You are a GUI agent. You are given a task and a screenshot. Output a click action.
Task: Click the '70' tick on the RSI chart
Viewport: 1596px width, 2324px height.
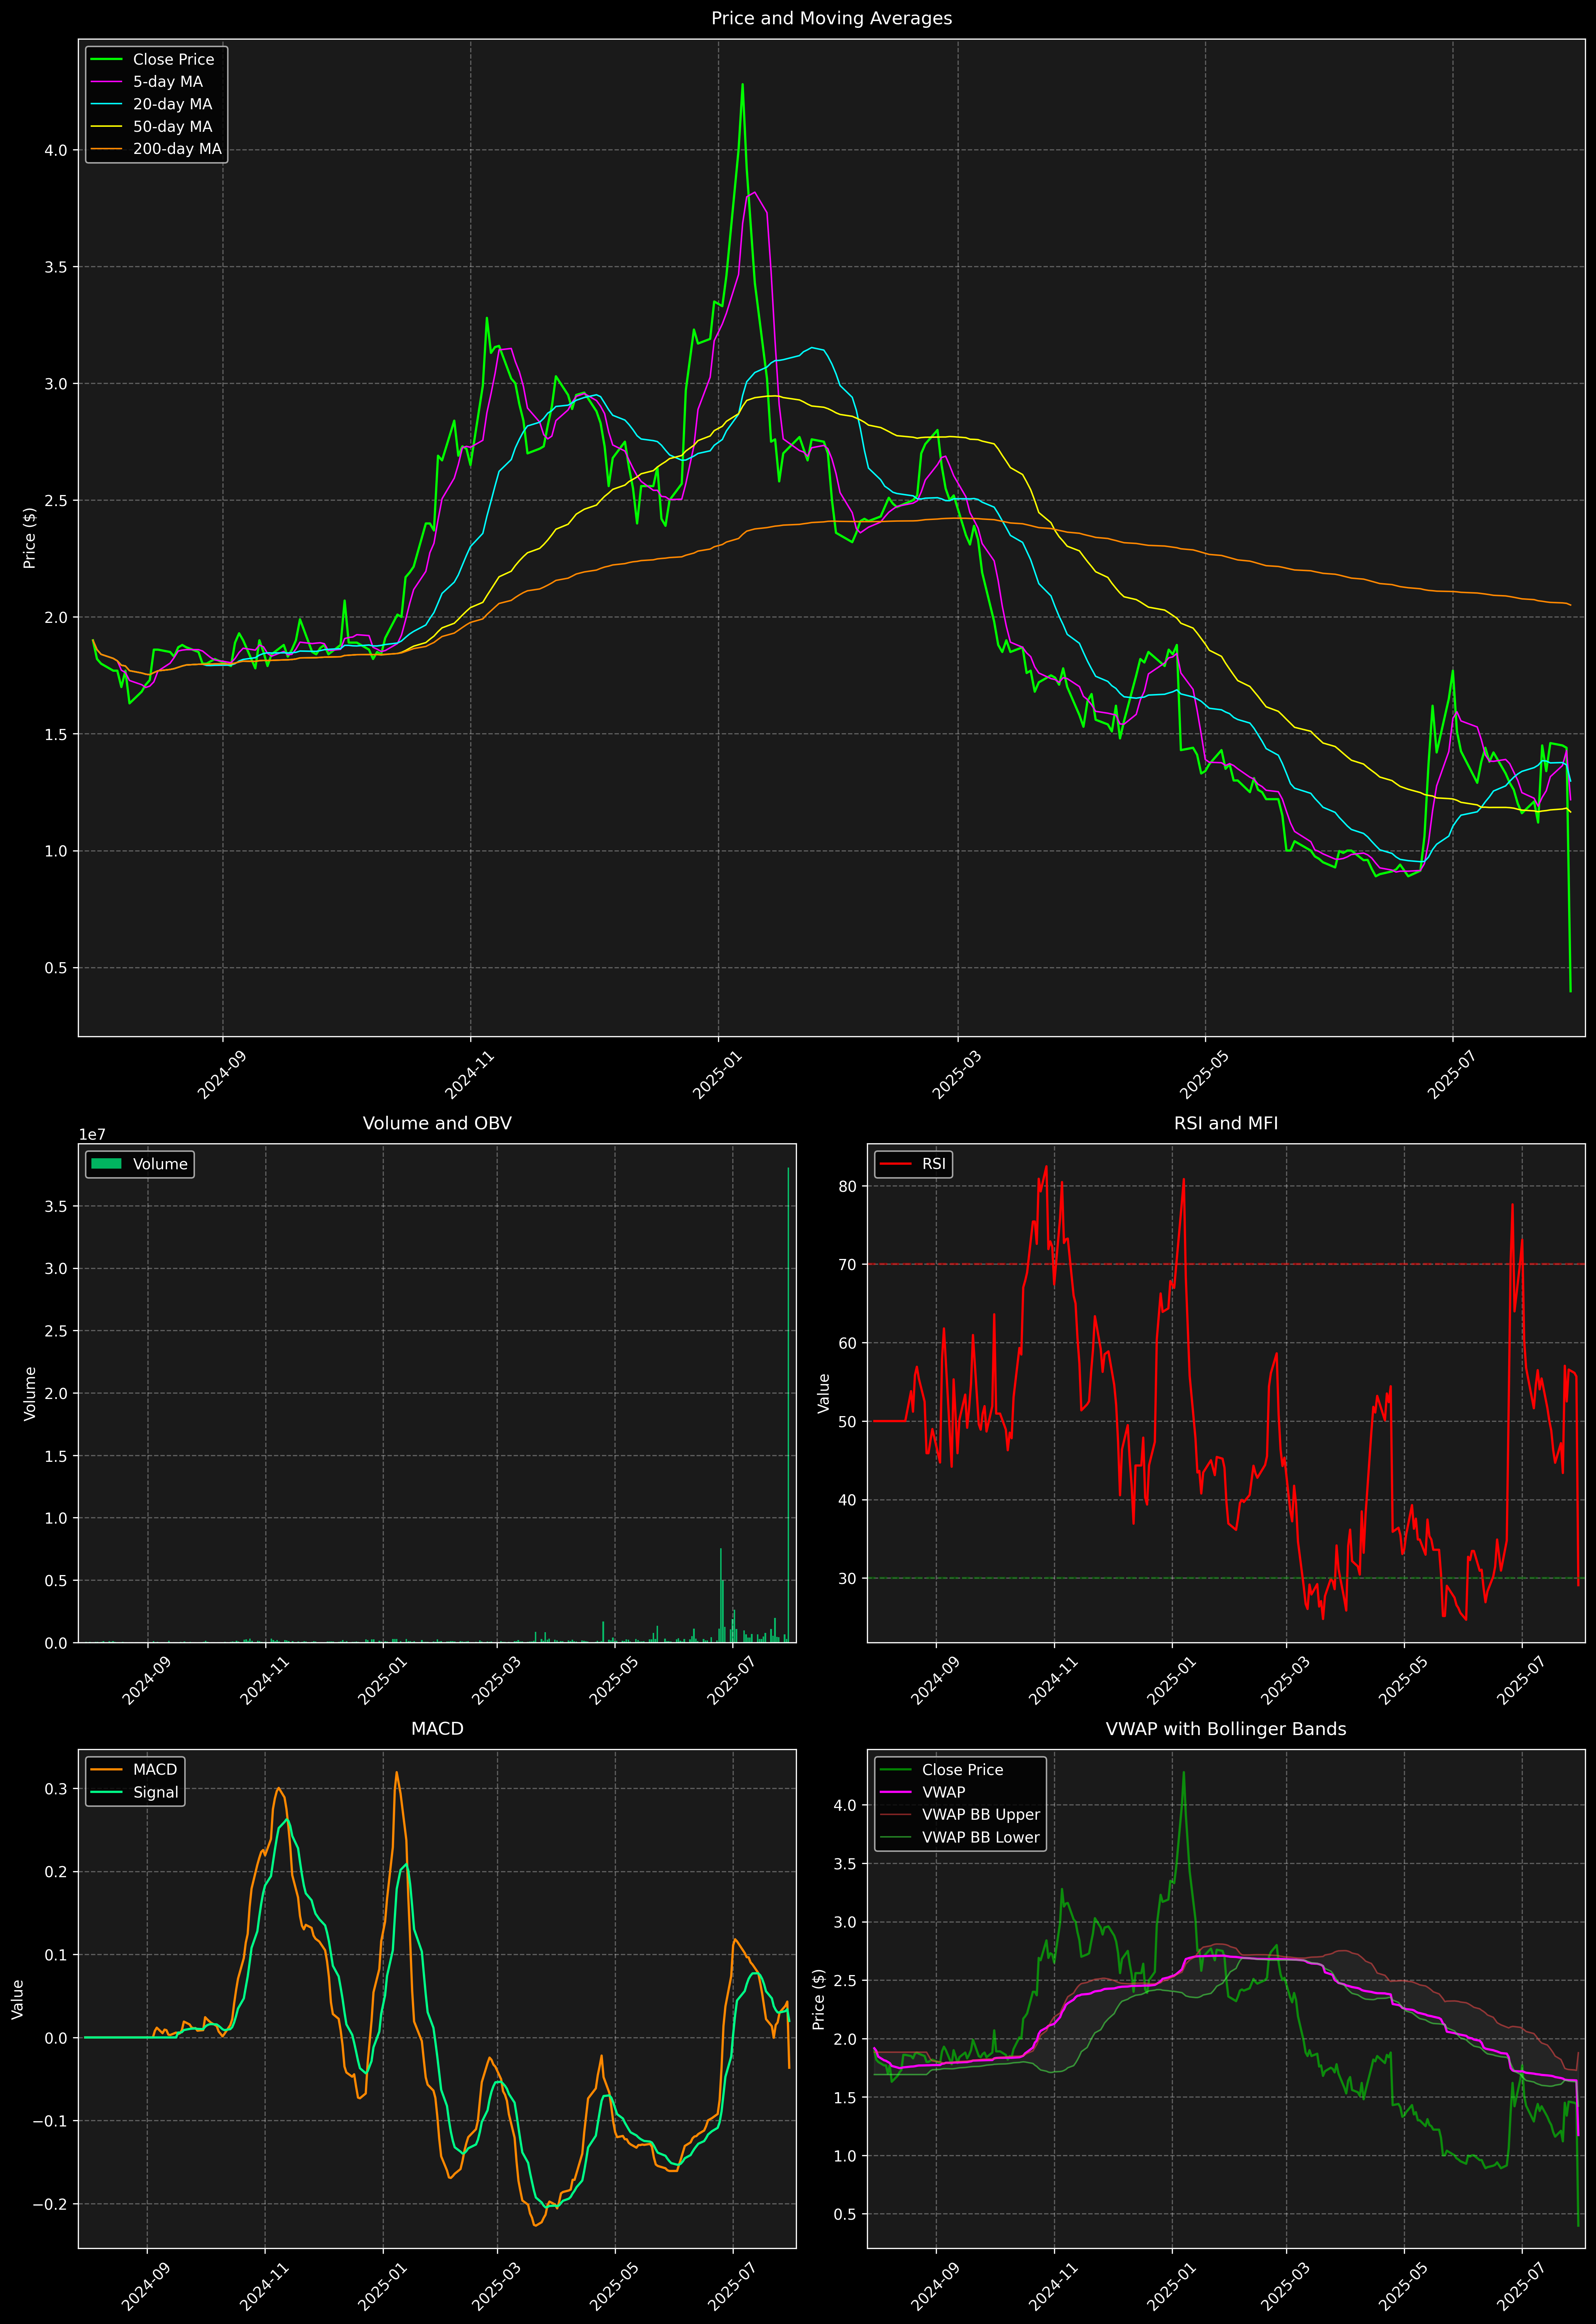[x=848, y=1265]
